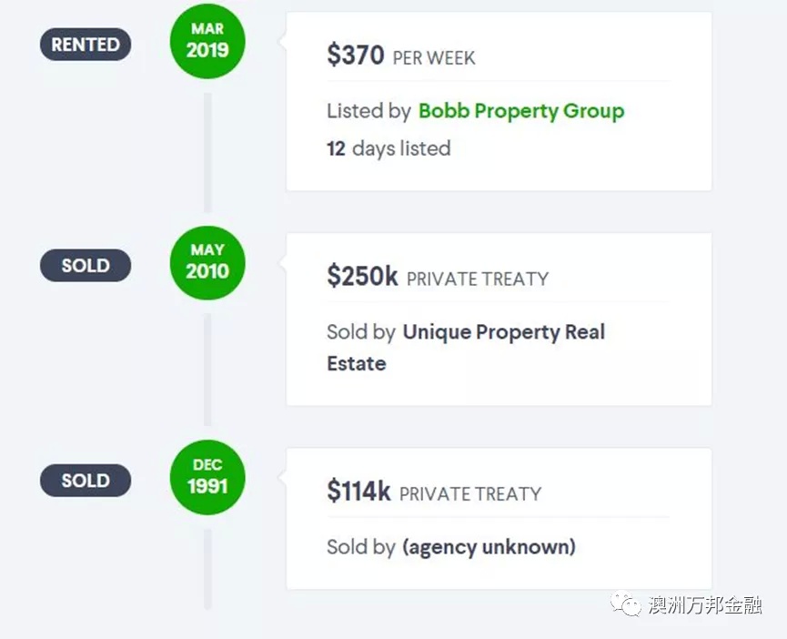Click the DEC 1991 timeline circle

click(207, 477)
